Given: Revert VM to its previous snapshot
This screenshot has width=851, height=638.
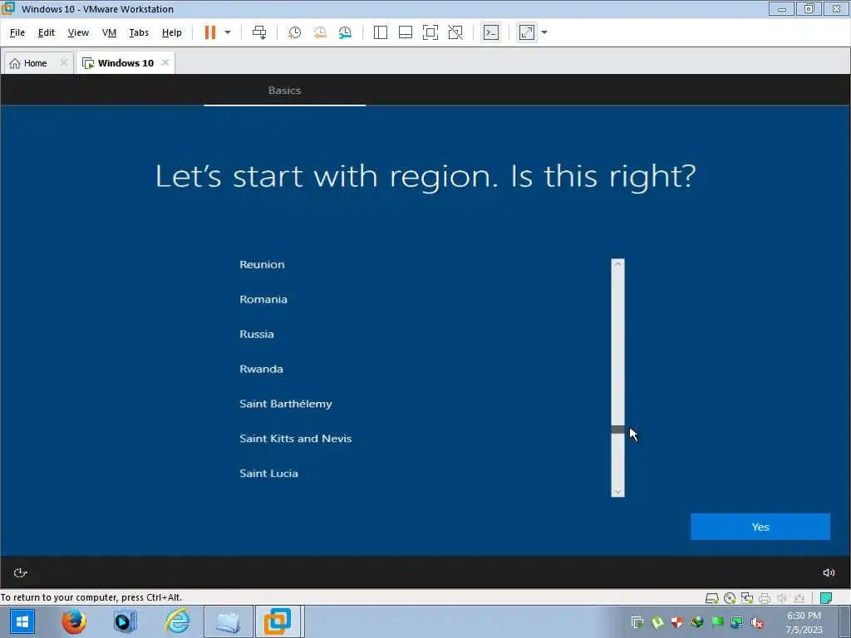Looking at the screenshot, I should (x=320, y=32).
